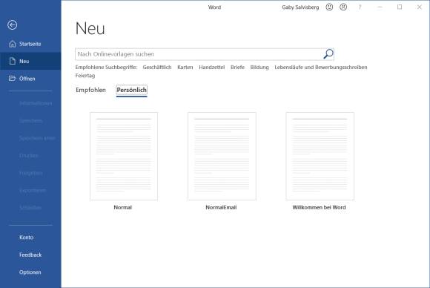The height and width of the screenshot is (288, 430).
Task: Click the Startseite home icon
Action: [x=13, y=44]
